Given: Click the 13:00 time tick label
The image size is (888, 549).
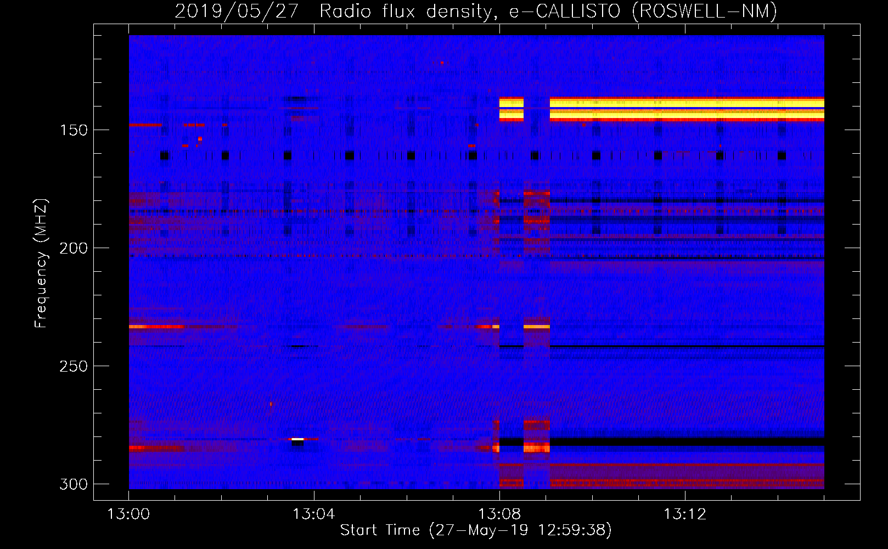Looking at the screenshot, I should pos(128,514).
